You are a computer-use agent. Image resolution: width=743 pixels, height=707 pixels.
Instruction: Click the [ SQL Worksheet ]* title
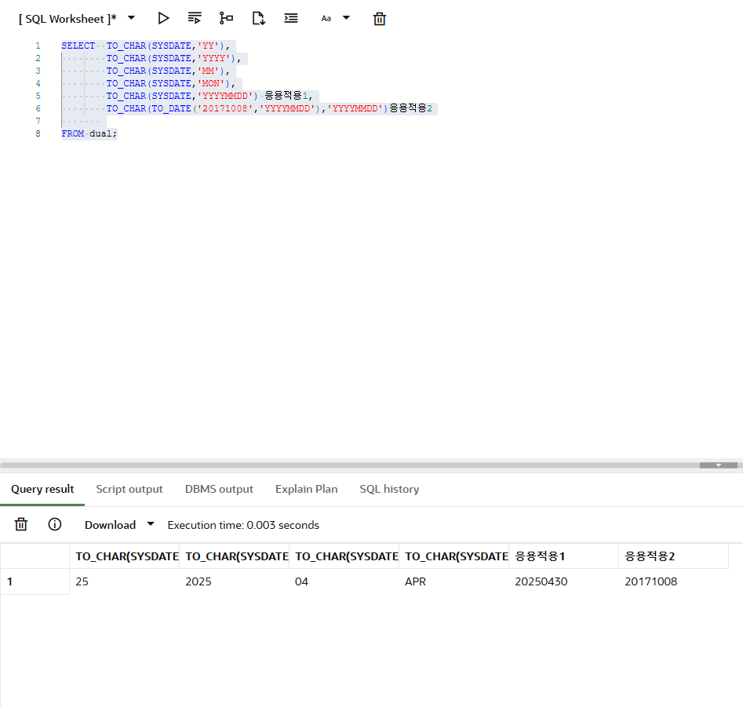pos(67,19)
